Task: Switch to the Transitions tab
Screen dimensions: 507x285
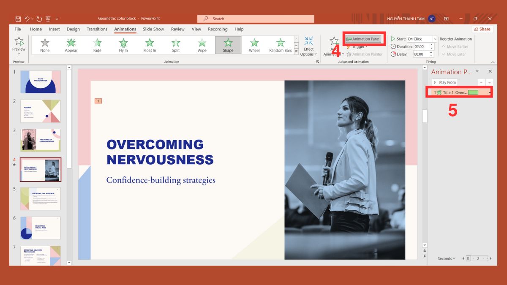Action: coord(97,29)
